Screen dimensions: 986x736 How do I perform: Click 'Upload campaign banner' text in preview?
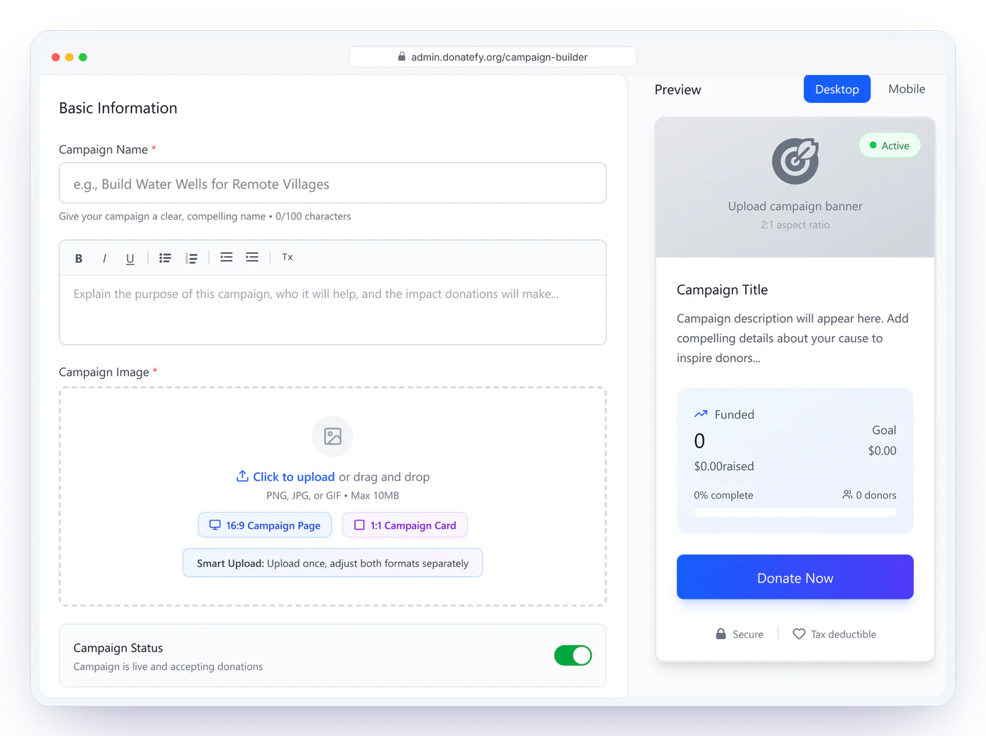795,206
